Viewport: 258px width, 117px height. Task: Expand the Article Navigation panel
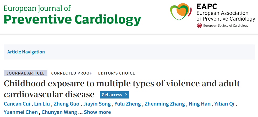click(26, 52)
